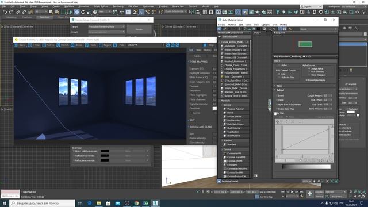
Task: Activate the Select and Move tool
Action: click(76, 12)
